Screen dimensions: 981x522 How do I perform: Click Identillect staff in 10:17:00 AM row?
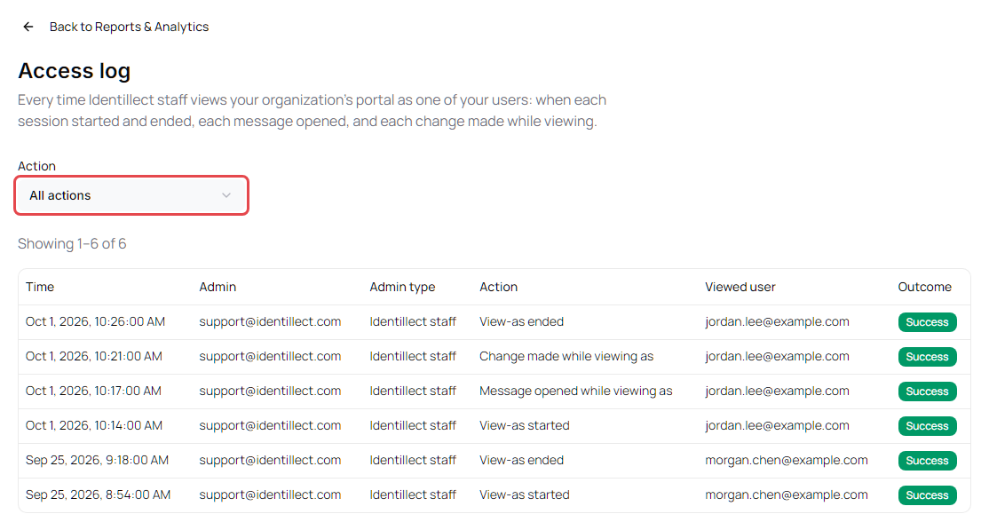(413, 391)
